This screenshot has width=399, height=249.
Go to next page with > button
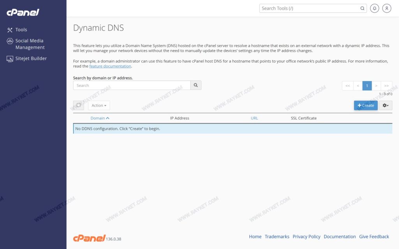376,86
